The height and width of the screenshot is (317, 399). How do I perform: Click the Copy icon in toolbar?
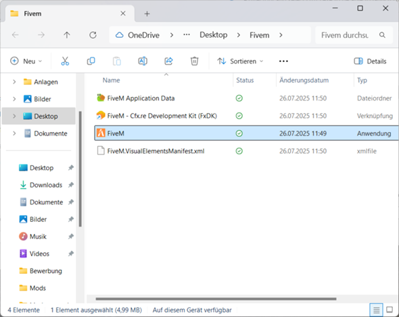(x=91, y=61)
